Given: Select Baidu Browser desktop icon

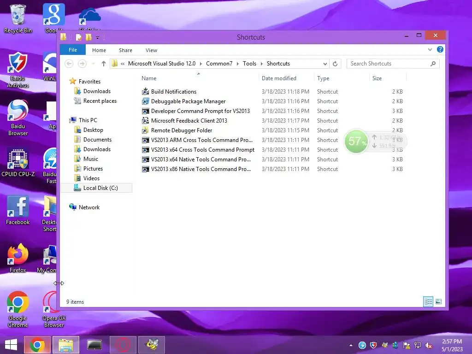Looking at the screenshot, I should (x=18, y=118).
